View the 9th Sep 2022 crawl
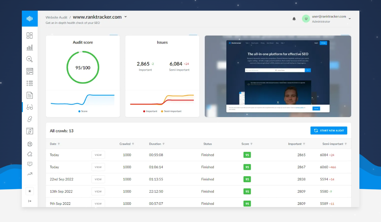The width and height of the screenshot is (381, 222). [x=98, y=204]
